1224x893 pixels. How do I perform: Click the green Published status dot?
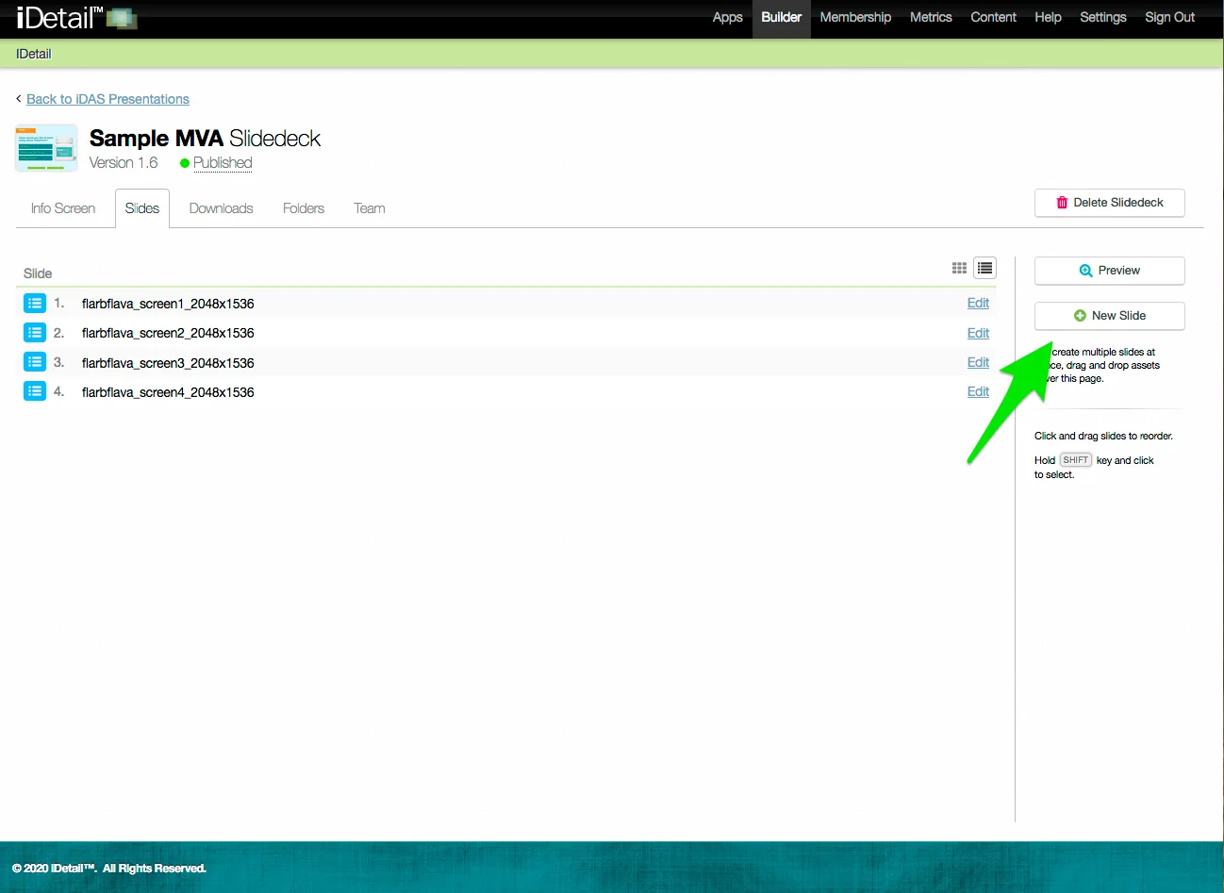tap(185, 163)
